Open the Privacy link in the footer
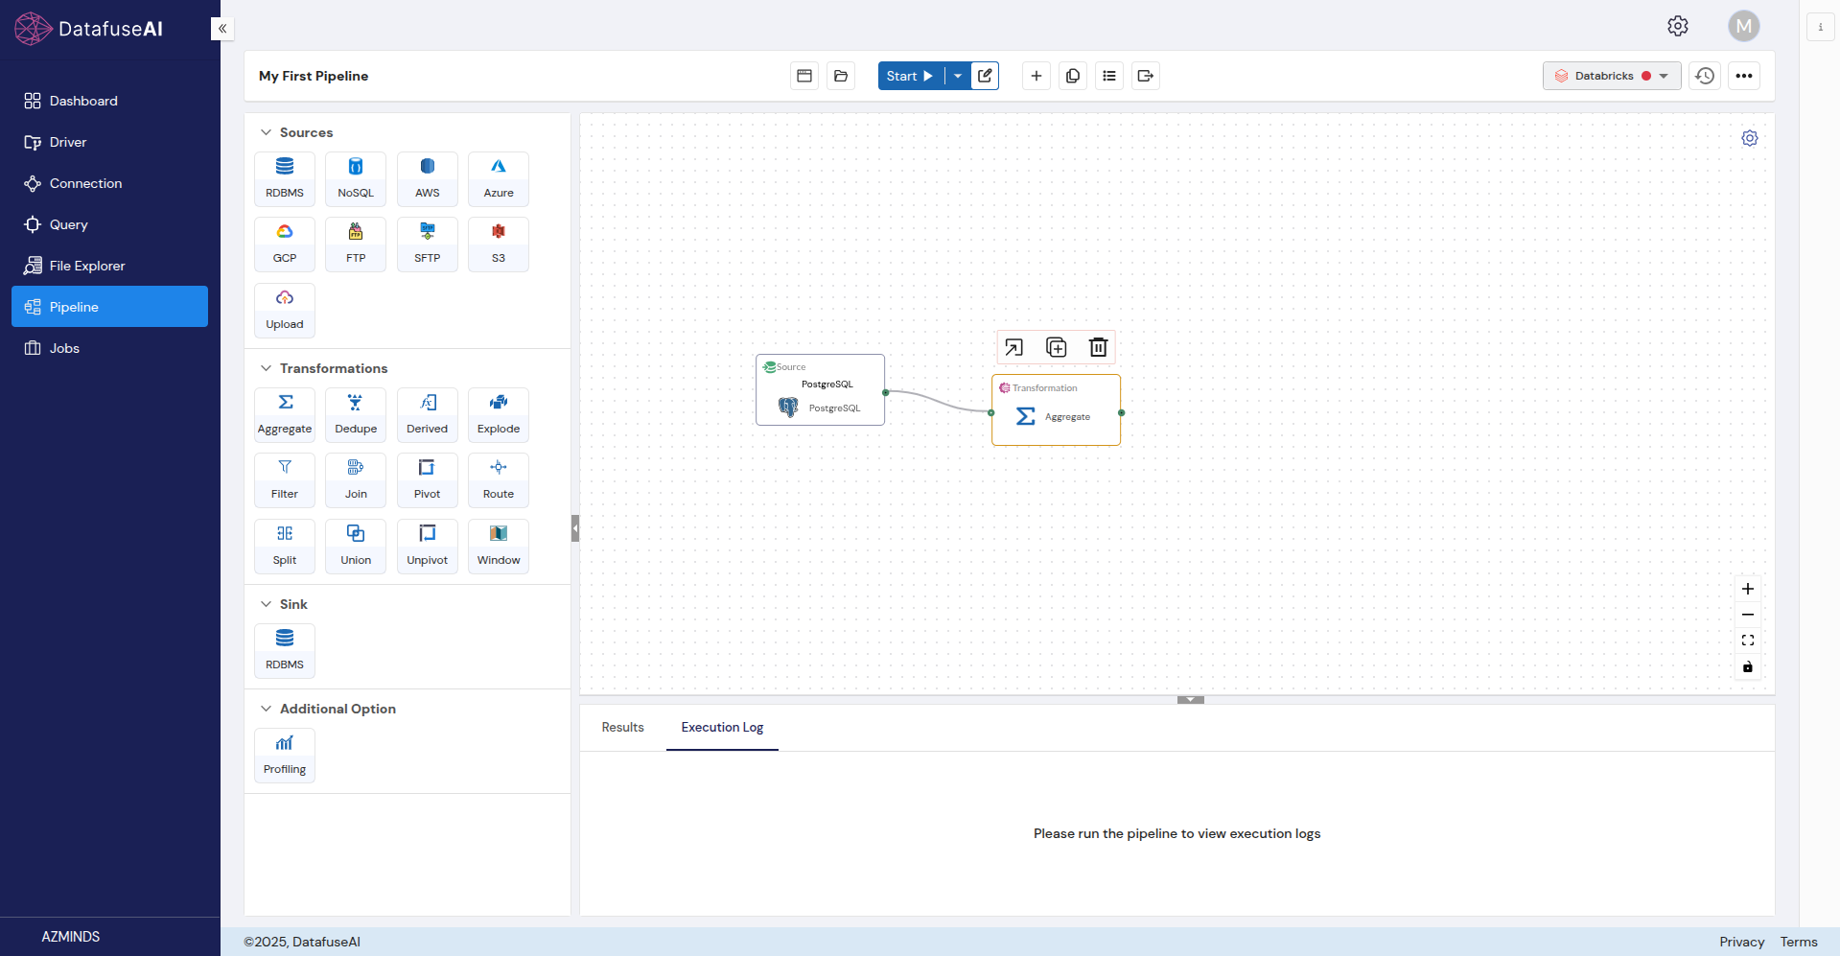Image resolution: width=1840 pixels, height=956 pixels. click(x=1741, y=942)
